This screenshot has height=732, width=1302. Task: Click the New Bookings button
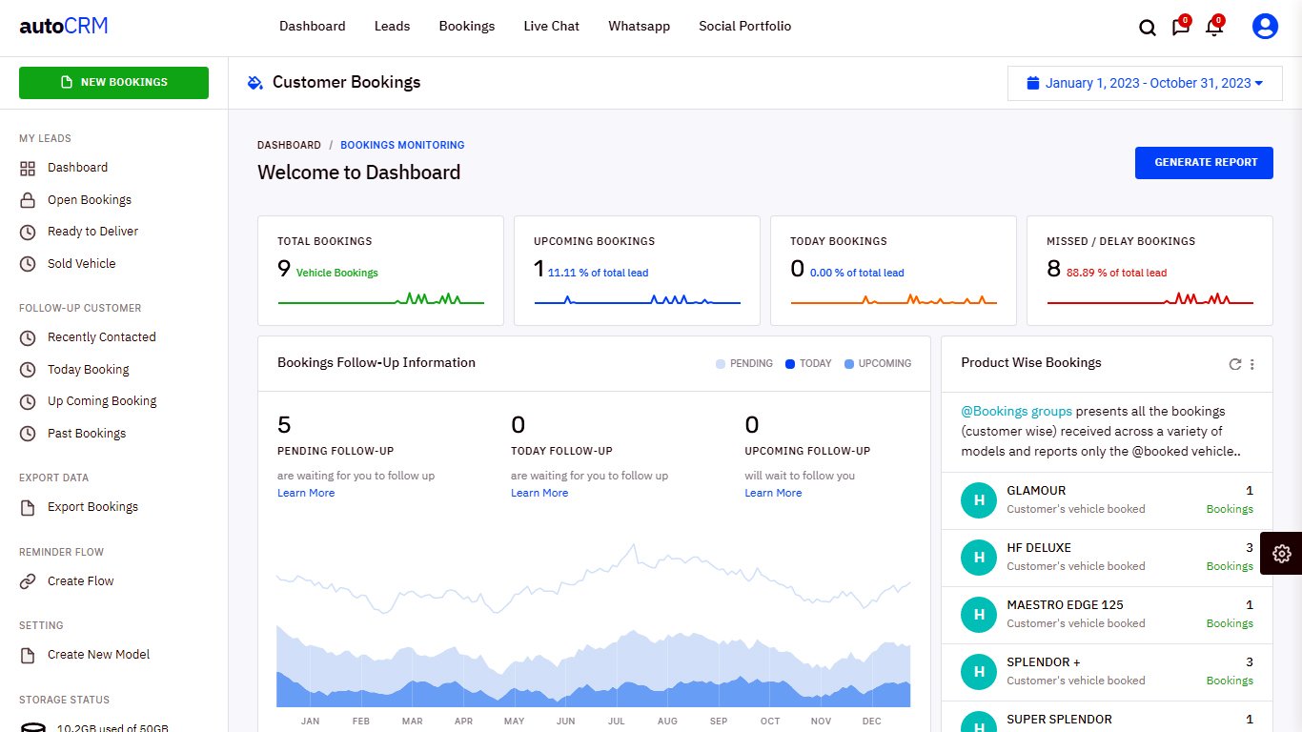[113, 82]
